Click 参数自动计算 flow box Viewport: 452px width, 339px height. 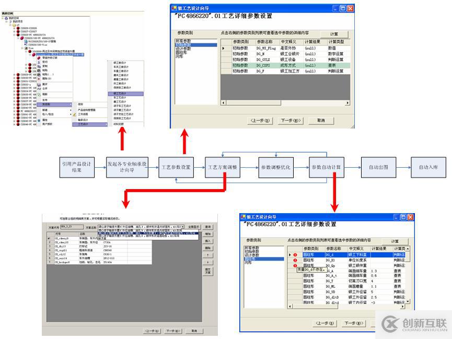tap(326, 167)
